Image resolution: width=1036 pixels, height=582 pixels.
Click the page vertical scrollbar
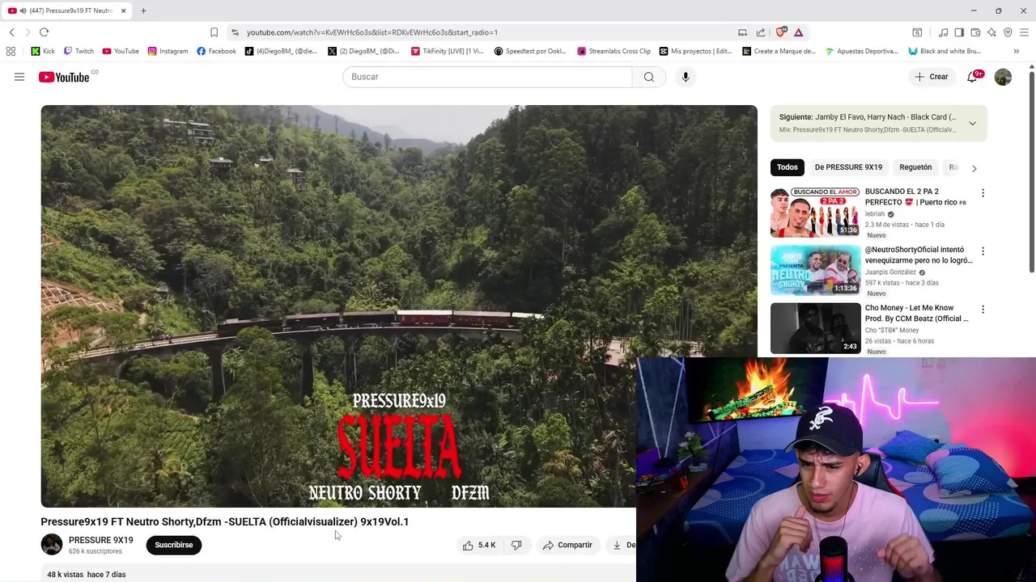pos(1032,174)
